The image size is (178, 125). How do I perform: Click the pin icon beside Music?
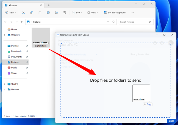[27, 68]
